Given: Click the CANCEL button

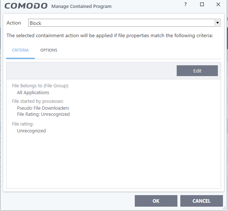Looking at the screenshot, I should pyautogui.click(x=201, y=201).
